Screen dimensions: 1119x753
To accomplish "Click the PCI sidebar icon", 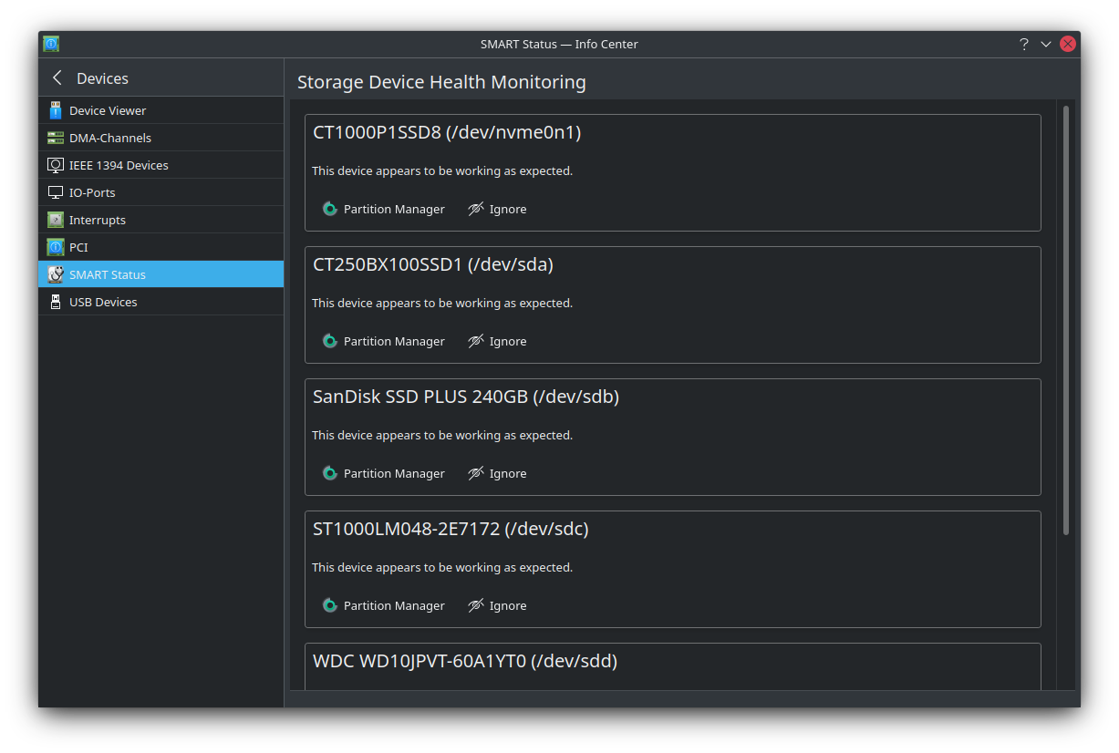I will (x=56, y=247).
